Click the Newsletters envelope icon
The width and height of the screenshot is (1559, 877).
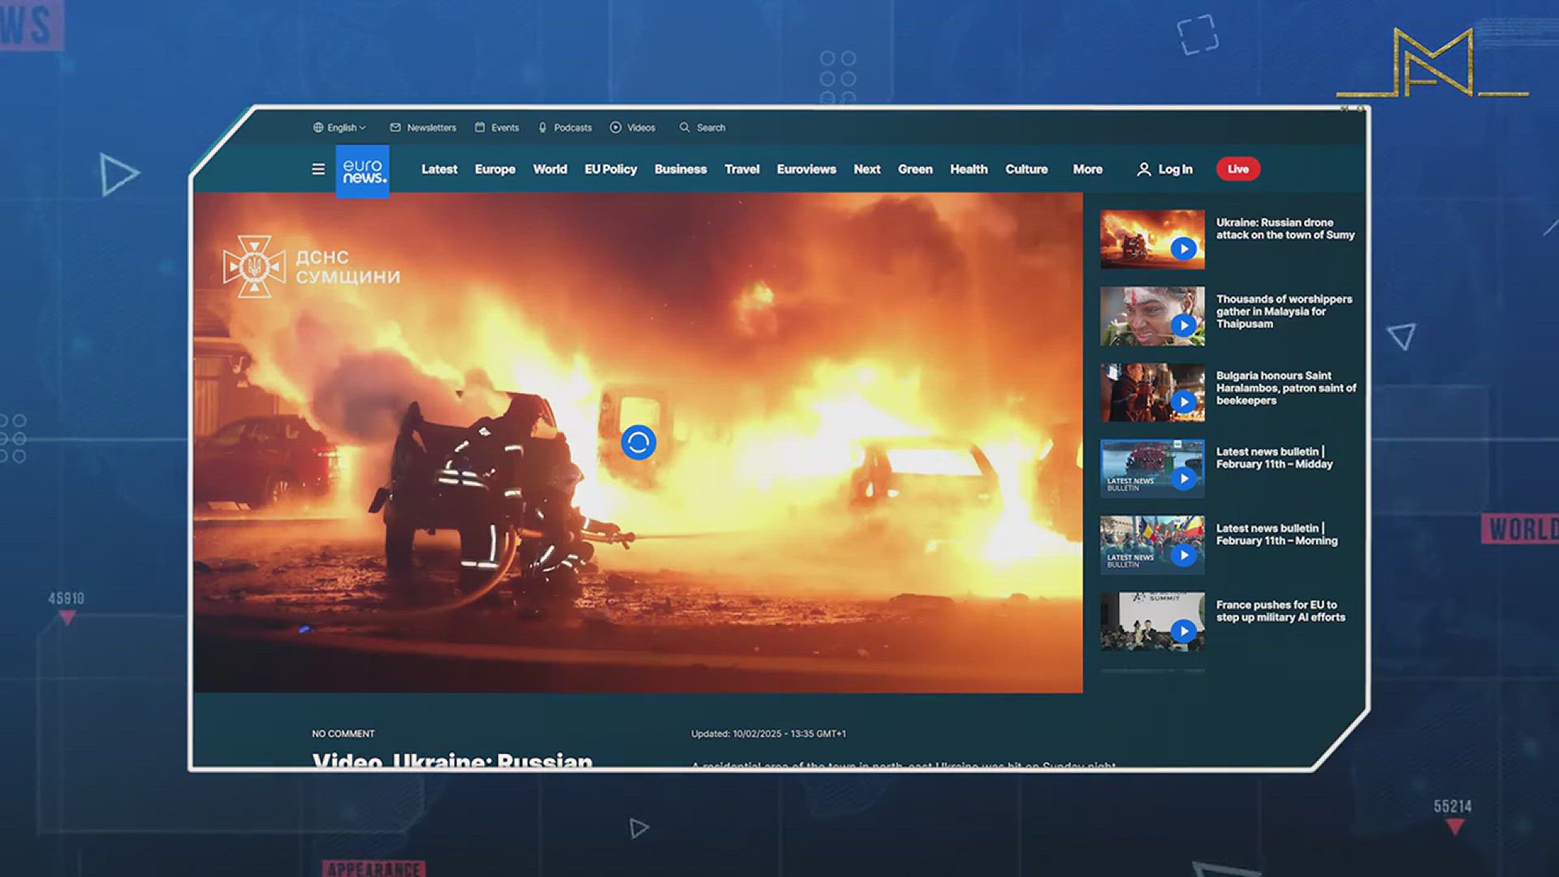(x=395, y=127)
